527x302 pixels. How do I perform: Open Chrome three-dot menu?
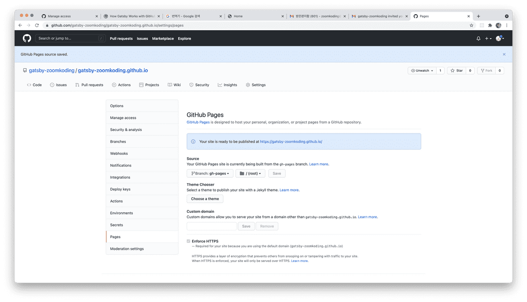tap(507, 25)
